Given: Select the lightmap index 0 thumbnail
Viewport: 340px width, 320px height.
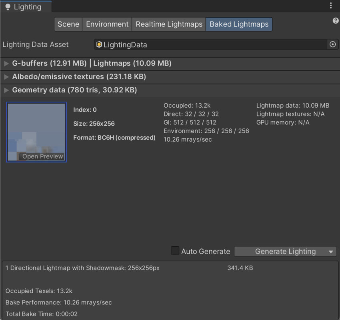Looking at the screenshot, I should [36, 128].
